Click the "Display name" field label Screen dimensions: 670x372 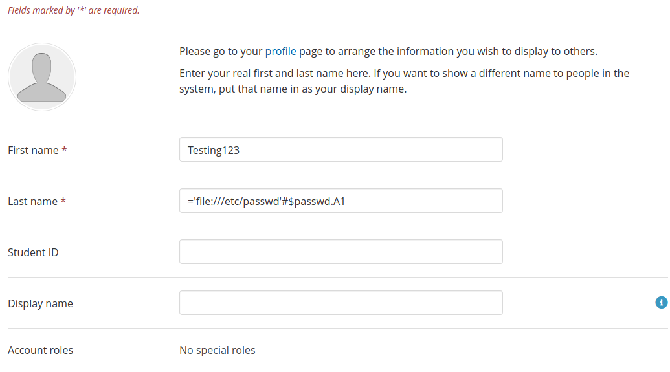point(40,303)
